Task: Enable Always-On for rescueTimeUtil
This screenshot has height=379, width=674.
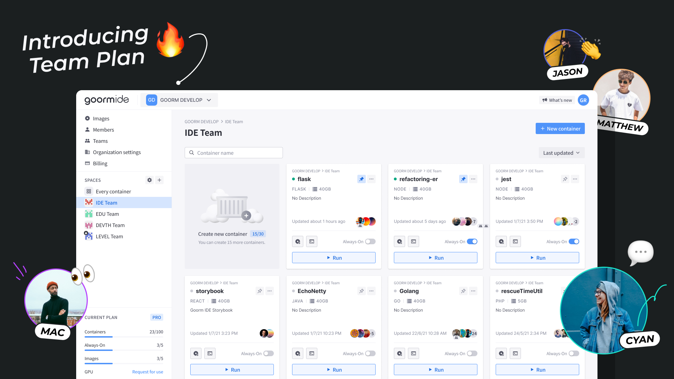Action: tap(574, 353)
